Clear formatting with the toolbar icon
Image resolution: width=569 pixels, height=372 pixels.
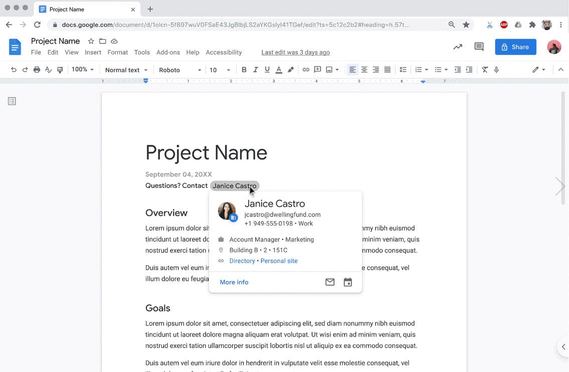pos(484,70)
